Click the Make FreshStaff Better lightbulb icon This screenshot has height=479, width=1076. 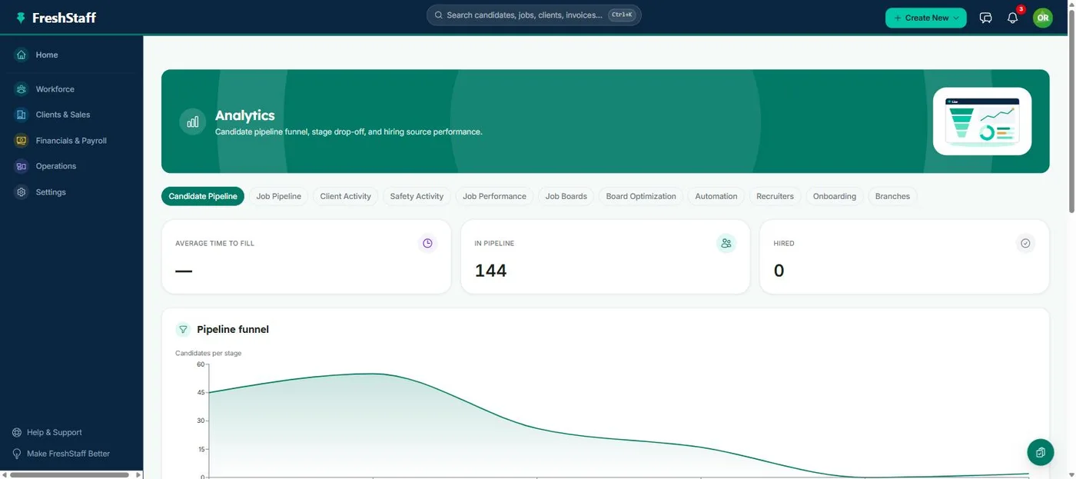coord(17,454)
